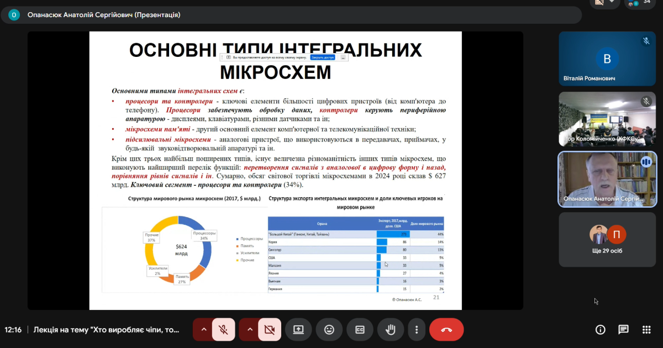The width and height of the screenshot is (663, 348).
Task: Open the layout dropdown arrow at top right
Action: pos(612,2)
